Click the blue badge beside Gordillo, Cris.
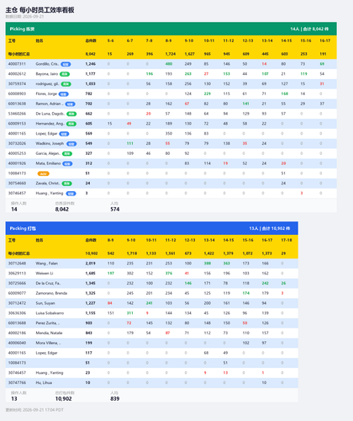The image size is (353, 421). (x=66, y=64)
